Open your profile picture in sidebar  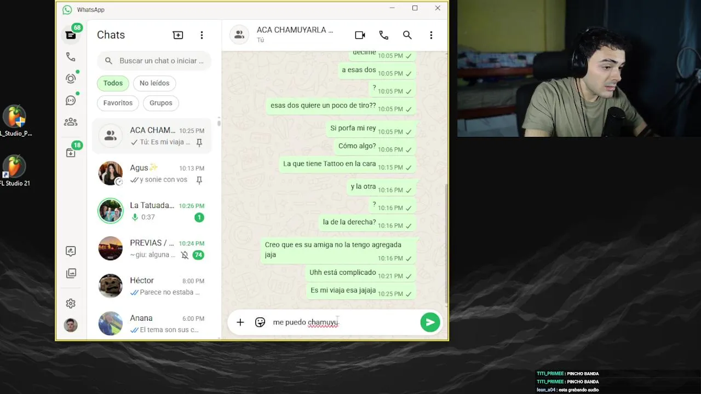[71, 325]
